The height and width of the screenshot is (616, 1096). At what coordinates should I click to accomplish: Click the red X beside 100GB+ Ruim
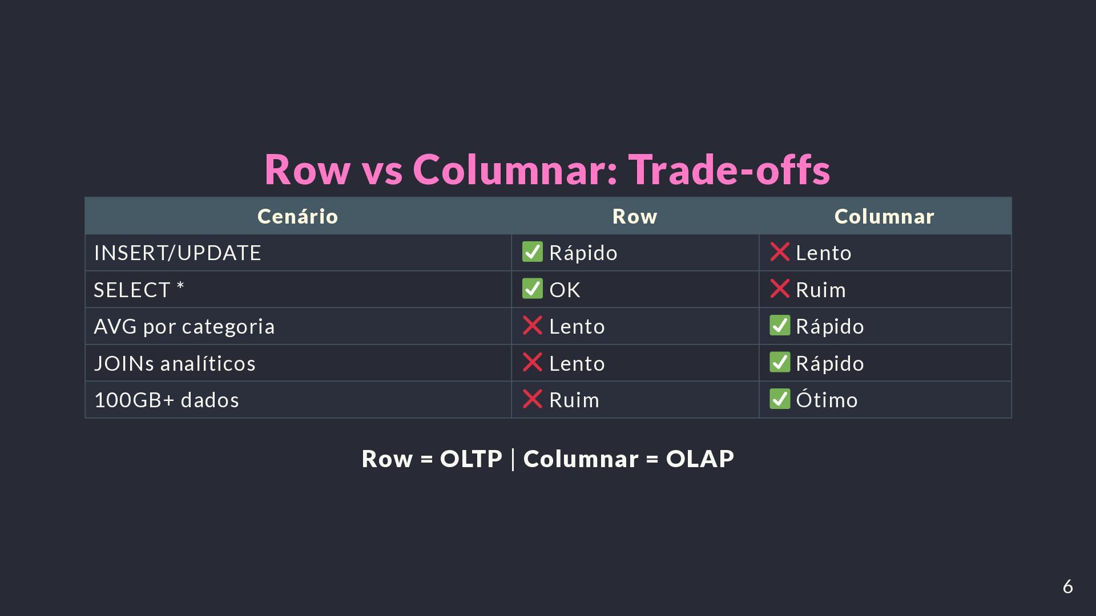[x=532, y=399]
